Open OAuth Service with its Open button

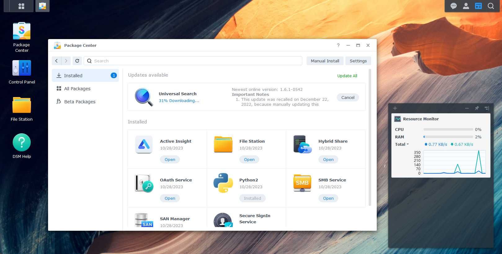[170, 198]
